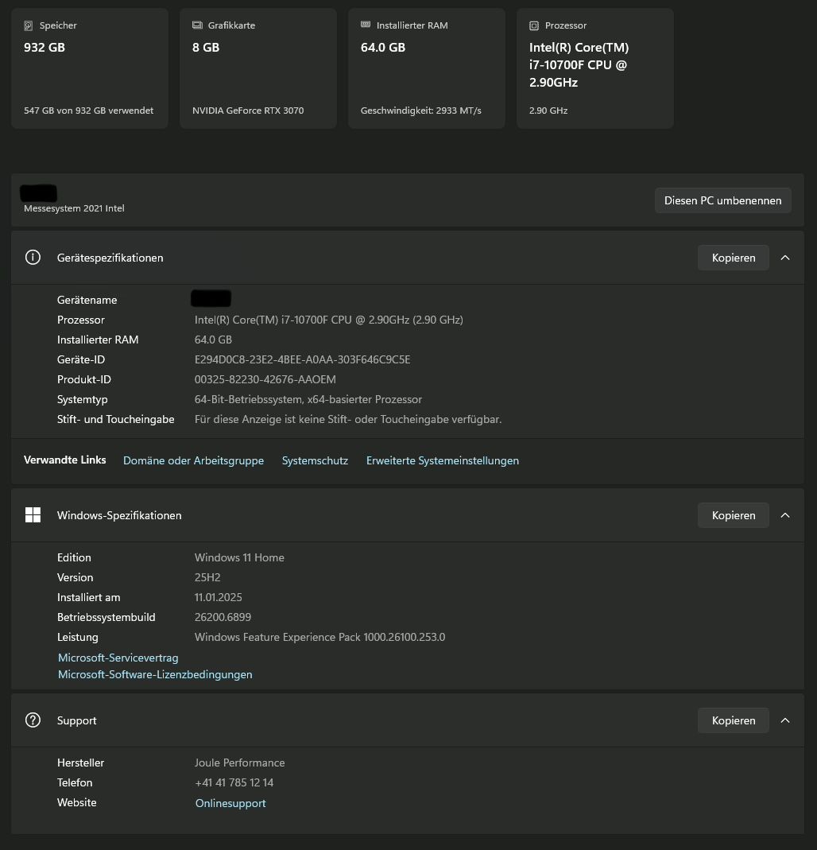This screenshot has width=817, height=850.
Task: Click the 8 GB Grafikkarte value
Action: click(x=206, y=47)
